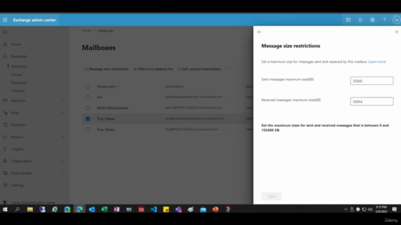Collapse the Recipients section chevron

(x=64, y=56)
